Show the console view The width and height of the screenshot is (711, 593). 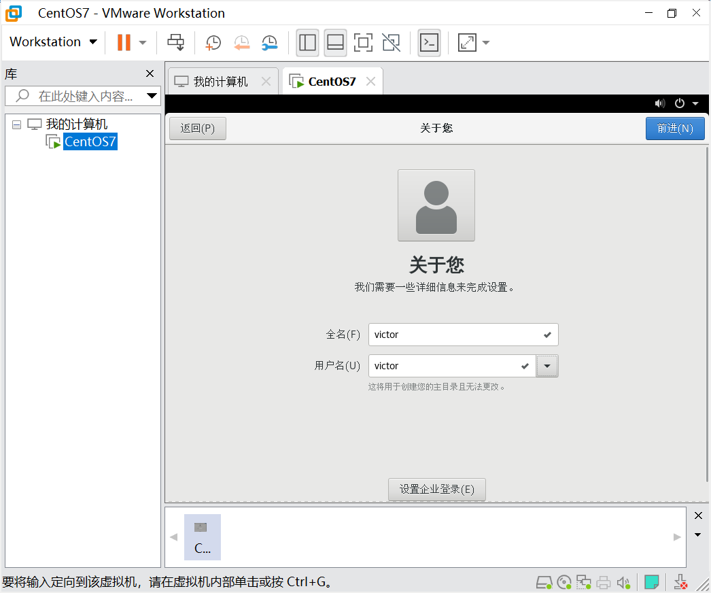(429, 43)
